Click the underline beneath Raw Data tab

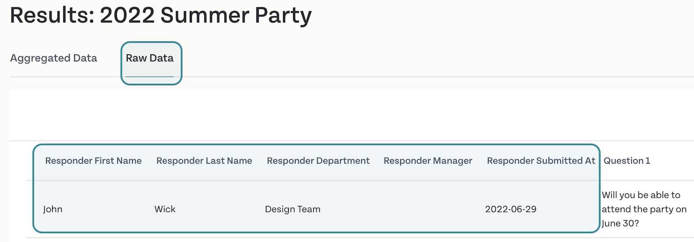pyautogui.click(x=150, y=77)
